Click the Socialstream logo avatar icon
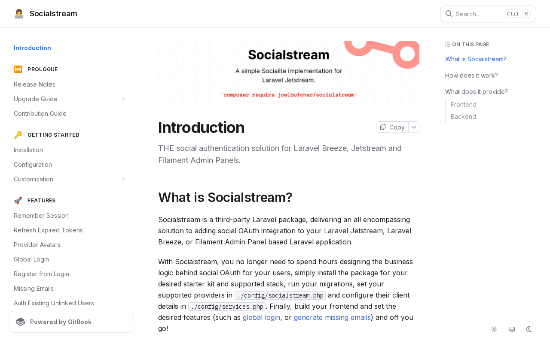Screen dimensions: 550x343 (x=19, y=14)
